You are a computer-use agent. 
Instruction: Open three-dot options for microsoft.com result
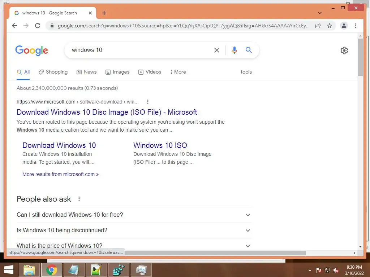[x=148, y=102]
